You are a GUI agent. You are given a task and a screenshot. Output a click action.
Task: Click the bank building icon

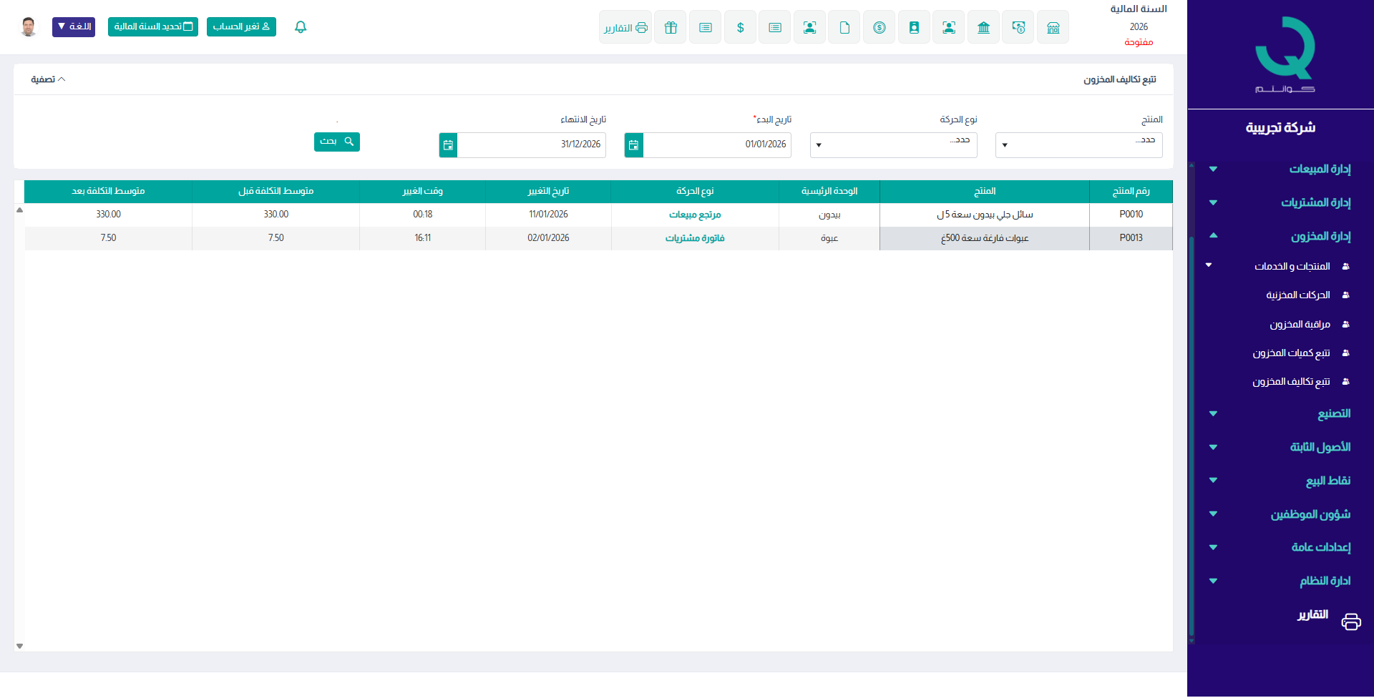click(x=983, y=28)
